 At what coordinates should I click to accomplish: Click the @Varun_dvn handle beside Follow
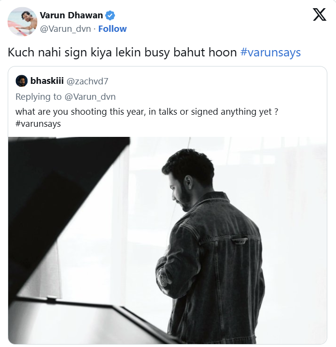[65, 29]
